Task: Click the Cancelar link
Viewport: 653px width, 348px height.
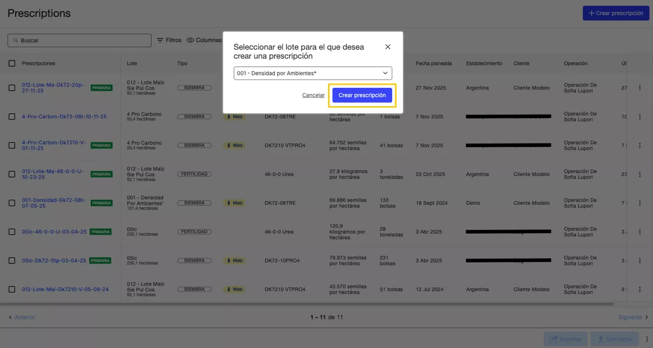Action: (x=313, y=95)
